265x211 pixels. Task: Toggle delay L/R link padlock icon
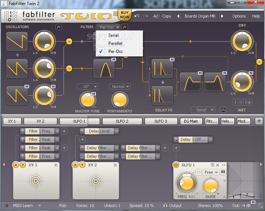pyautogui.click(x=162, y=82)
